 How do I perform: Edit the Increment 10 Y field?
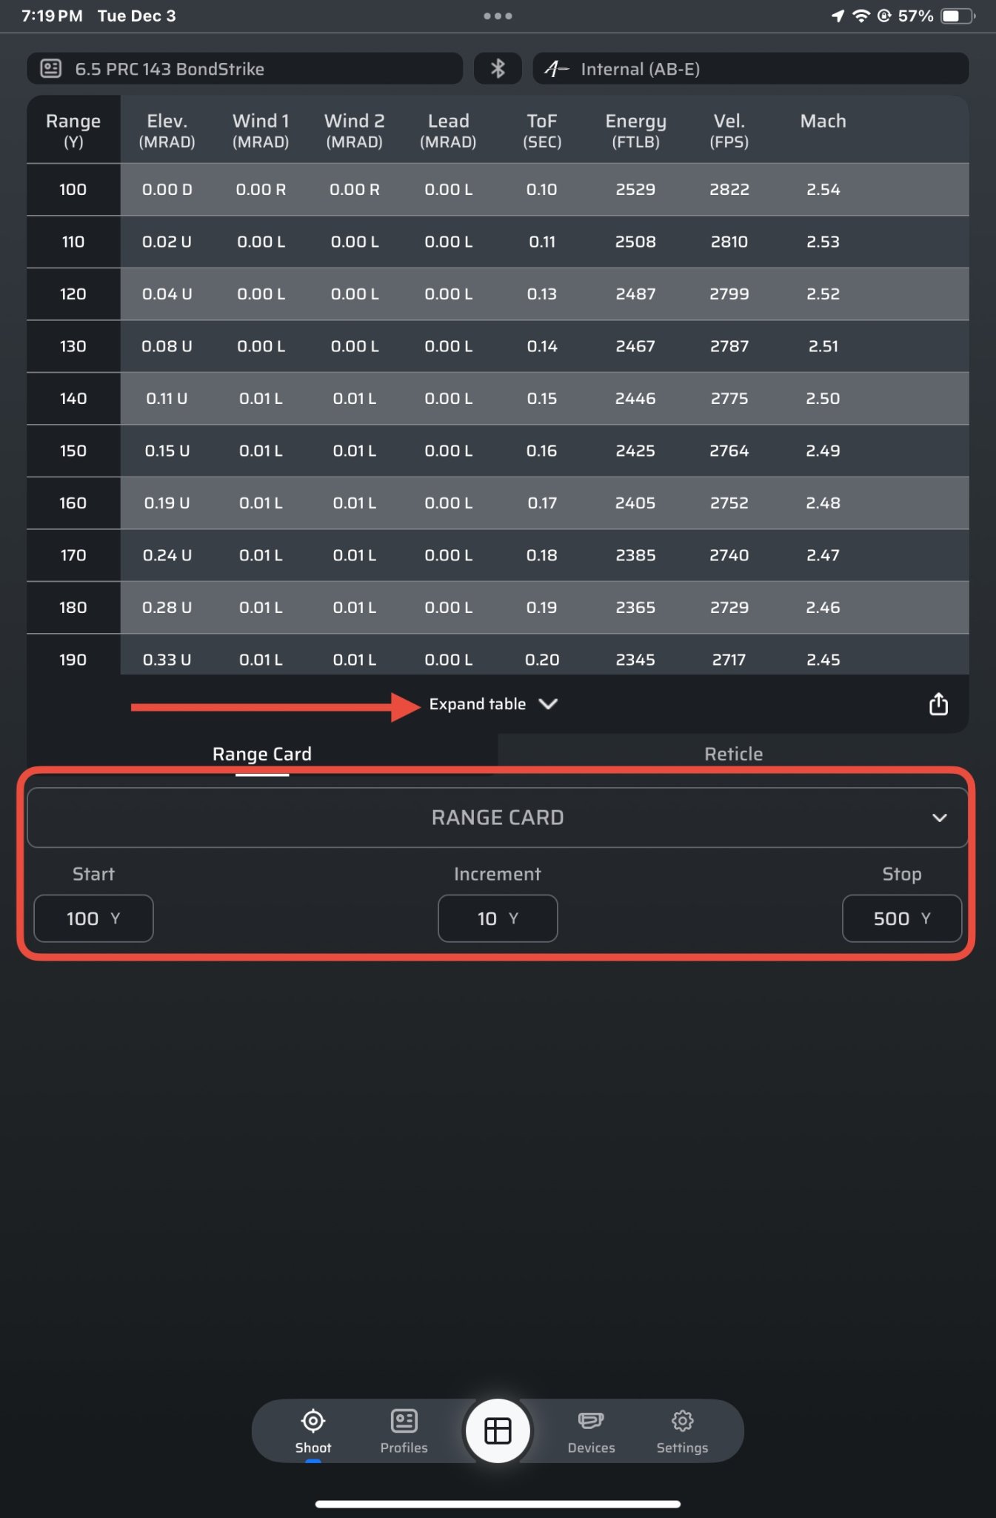[498, 918]
